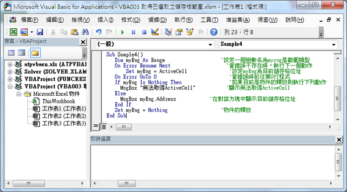Close the Project - VBAProject panel
Image resolution: width=347 pixels, height=192 pixels.
[x=83, y=42]
